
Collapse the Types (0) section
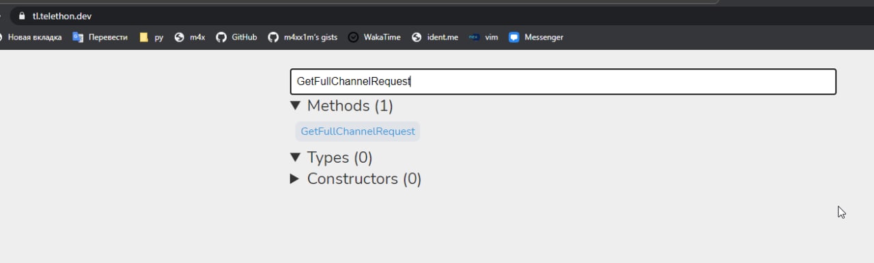[295, 157]
